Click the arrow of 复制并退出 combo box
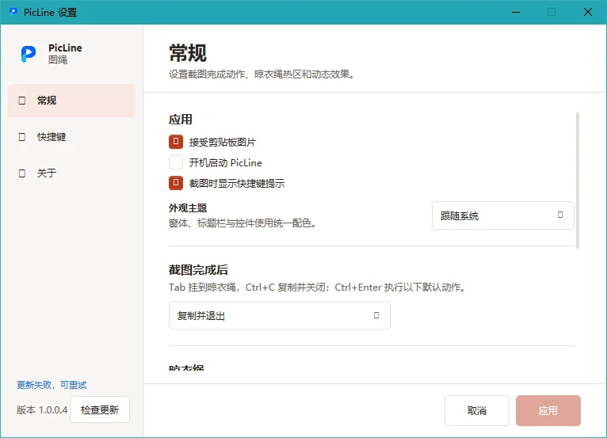Screen dimensions: 607x438 pyautogui.click(x=376, y=315)
